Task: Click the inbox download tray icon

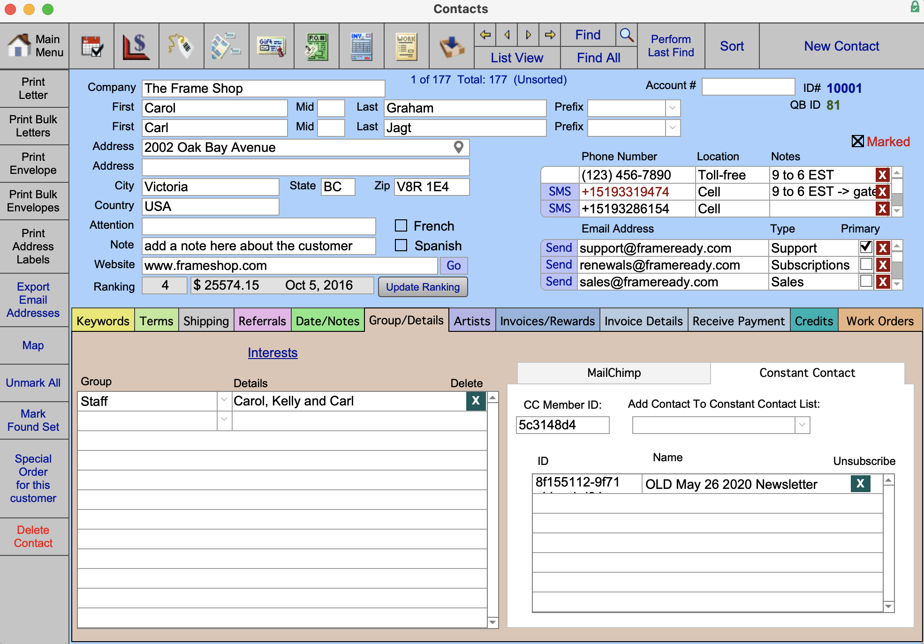Action: coord(451,46)
